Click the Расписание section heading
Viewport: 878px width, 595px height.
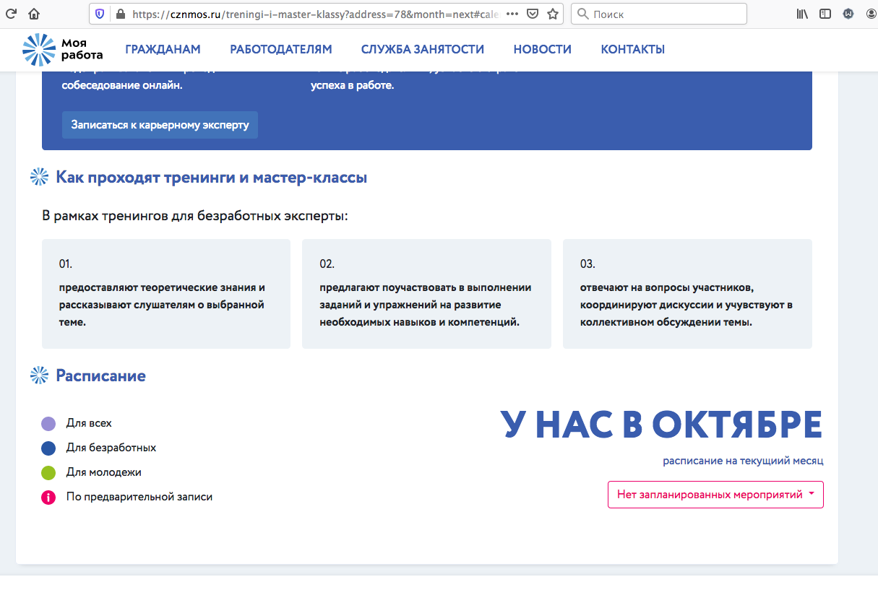pyautogui.click(x=100, y=375)
